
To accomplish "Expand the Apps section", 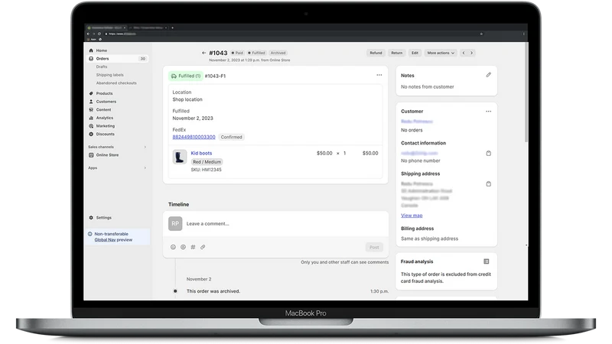I will (x=145, y=168).
